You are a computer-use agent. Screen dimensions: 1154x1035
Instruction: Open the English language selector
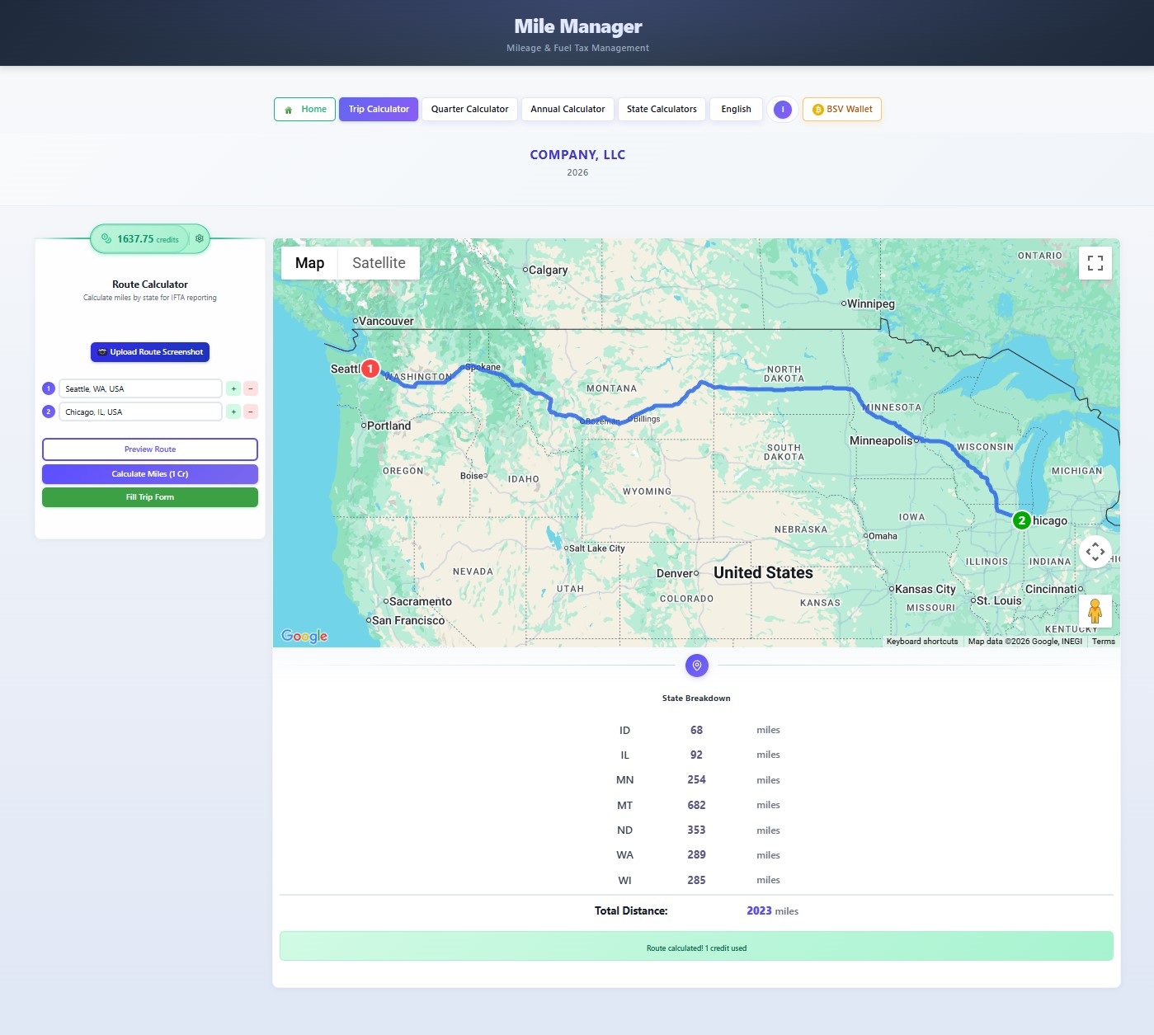(x=735, y=109)
